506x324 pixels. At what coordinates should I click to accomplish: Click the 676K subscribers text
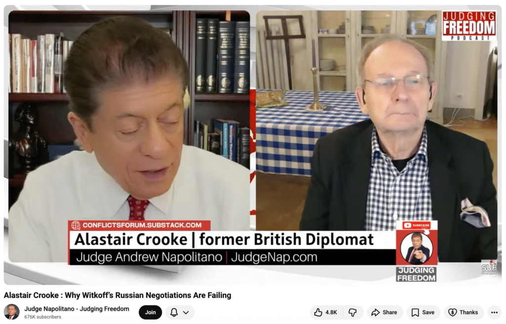(x=42, y=317)
